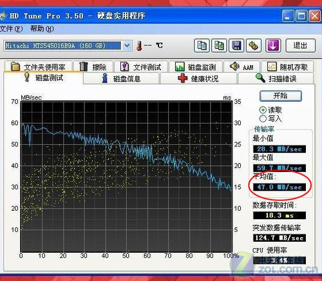The height and width of the screenshot is (281, 322).
Task: Switch to the 健康状况 health tab
Action: coord(198,79)
